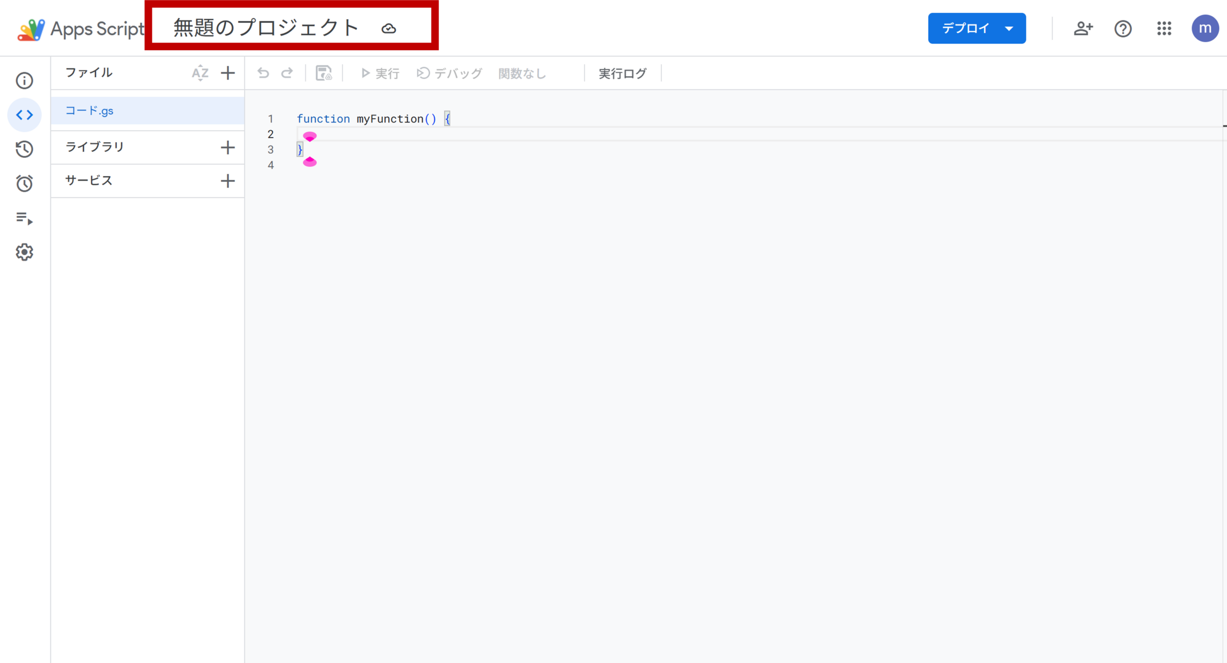
Task: Select the コード.gs file
Action: 90,111
